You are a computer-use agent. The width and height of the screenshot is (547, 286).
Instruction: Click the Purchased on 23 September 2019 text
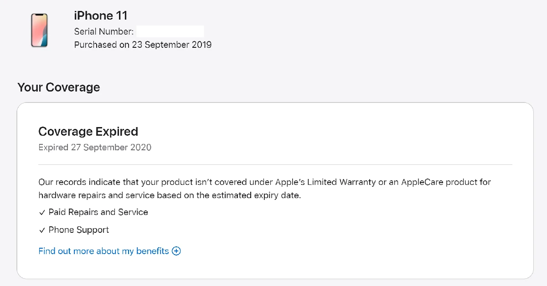pyautogui.click(x=143, y=45)
